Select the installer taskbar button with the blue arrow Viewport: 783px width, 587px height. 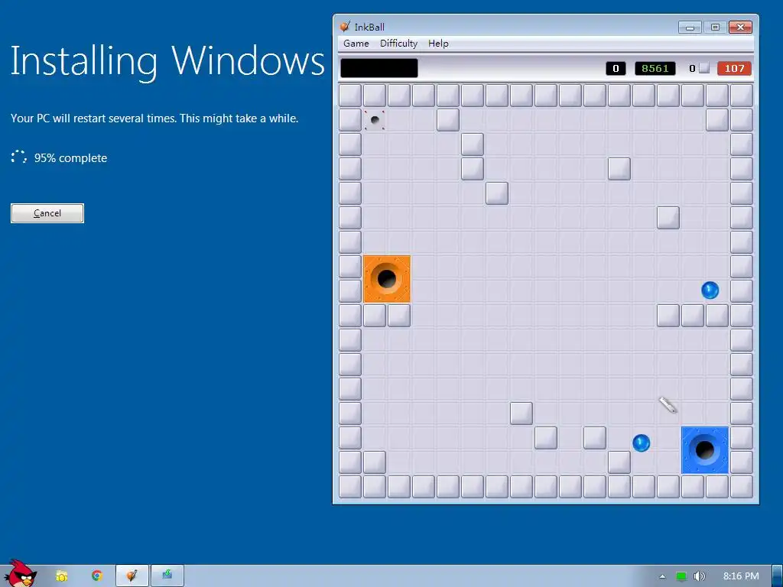click(x=167, y=576)
